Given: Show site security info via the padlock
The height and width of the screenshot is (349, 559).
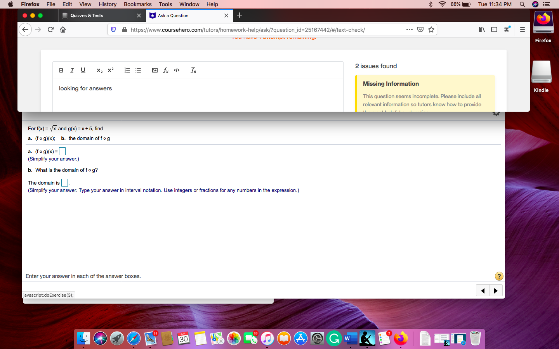Looking at the screenshot, I should click(x=125, y=29).
